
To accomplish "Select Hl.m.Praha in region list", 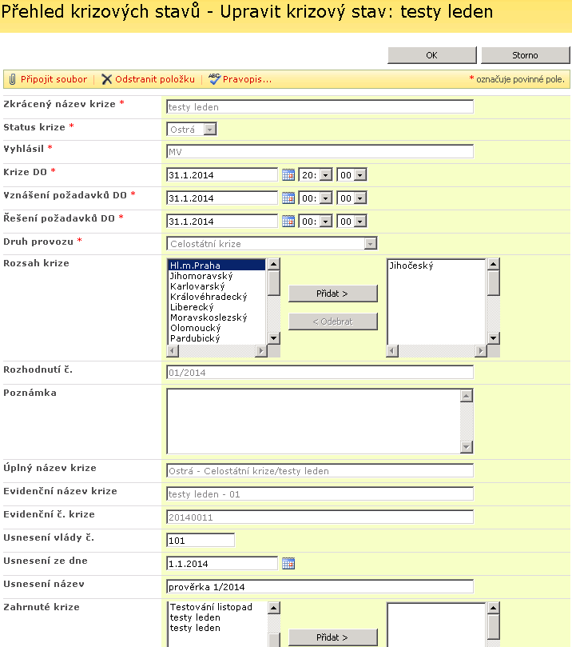I will (216, 266).
